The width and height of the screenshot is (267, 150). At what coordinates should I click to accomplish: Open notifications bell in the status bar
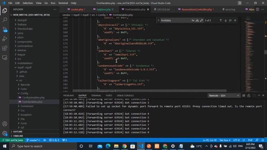point(262,140)
